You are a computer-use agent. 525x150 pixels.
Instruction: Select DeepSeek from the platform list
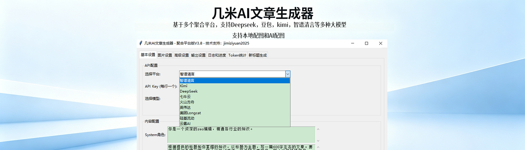click(x=235, y=91)
